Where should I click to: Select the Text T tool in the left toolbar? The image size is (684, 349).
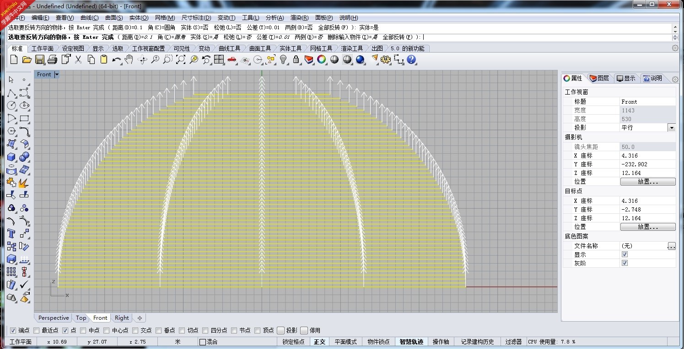tap(11, 234)
